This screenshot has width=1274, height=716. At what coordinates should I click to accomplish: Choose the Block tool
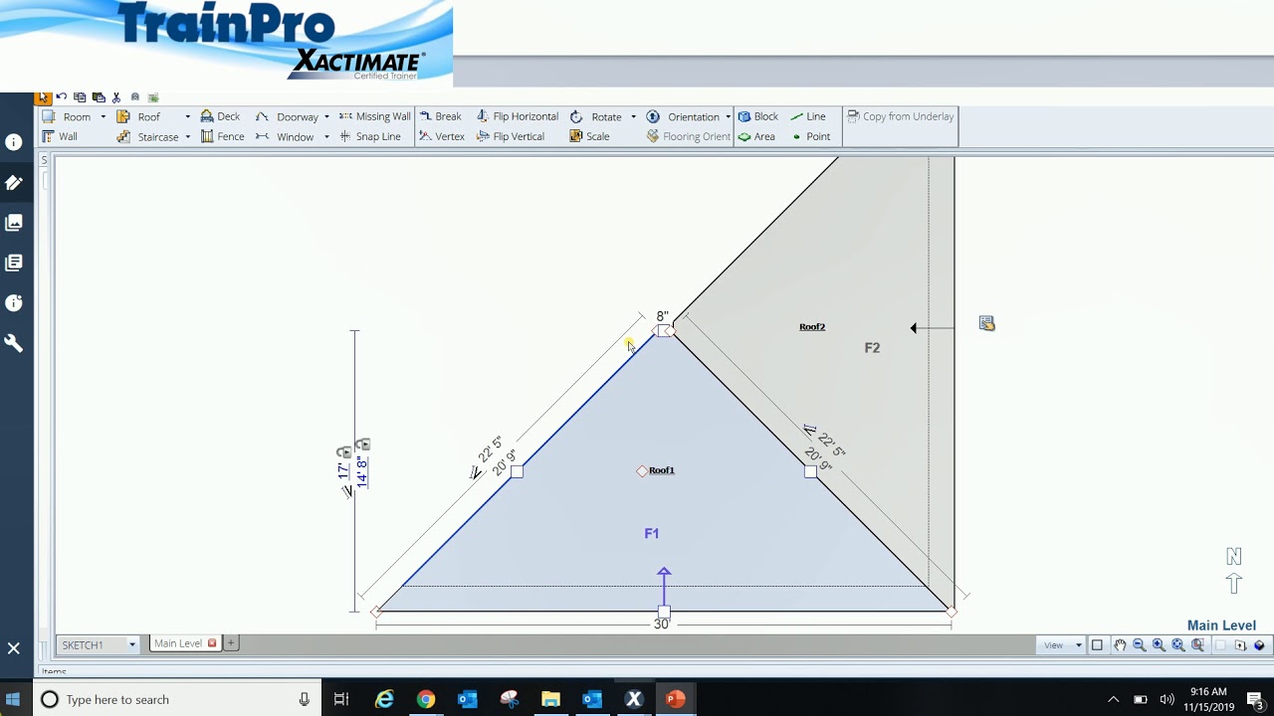pyautogui.click(x=757, y=116)
